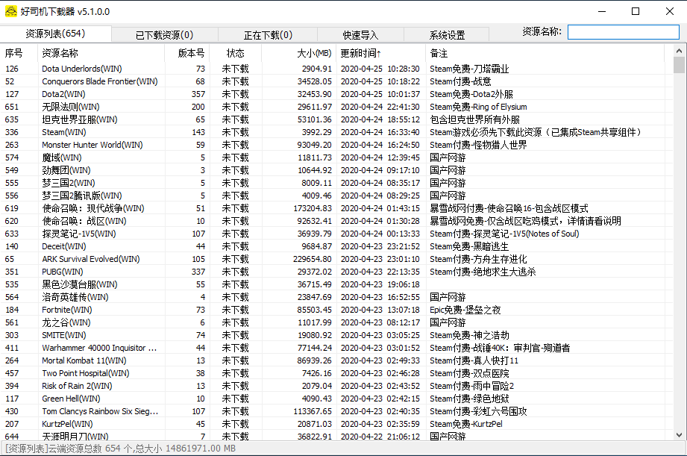Image resolution: width=687 pixels, height=456 pixels.
Task: Sort by 版本号 column header
Action: click(187, 54)
